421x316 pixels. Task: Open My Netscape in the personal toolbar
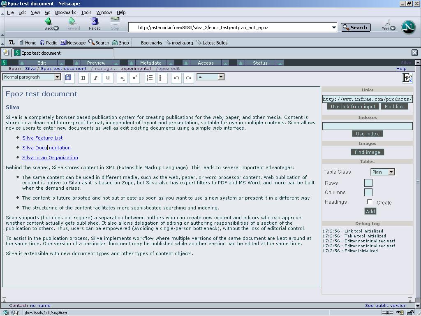point(73,43)
